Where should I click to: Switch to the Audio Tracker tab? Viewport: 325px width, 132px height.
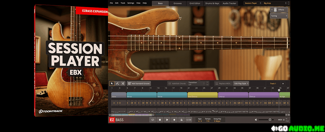(x=229, y=3)
